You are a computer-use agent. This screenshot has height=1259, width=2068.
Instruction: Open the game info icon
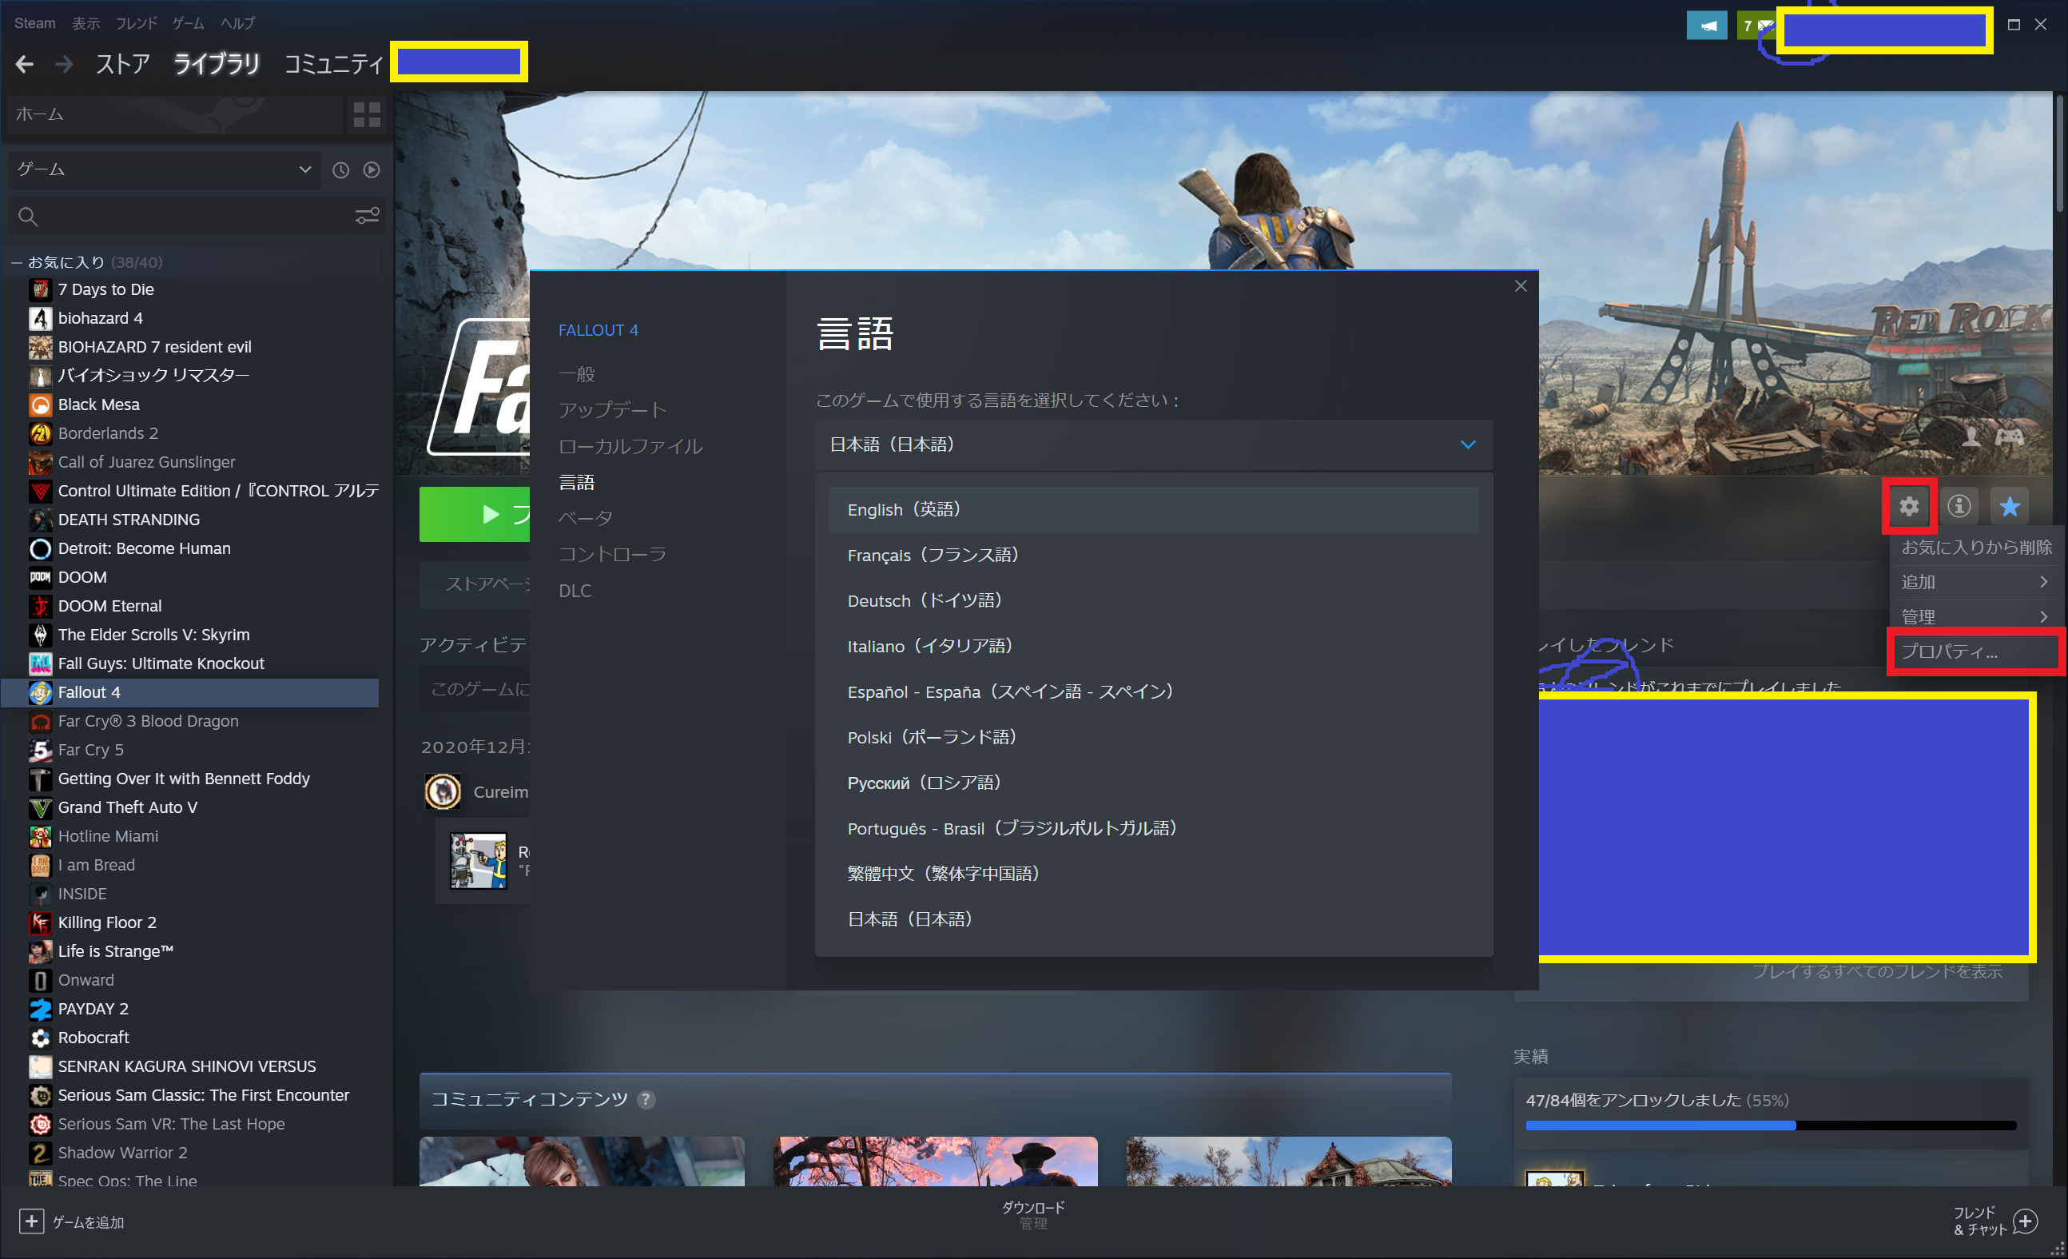pos(1959,506)
